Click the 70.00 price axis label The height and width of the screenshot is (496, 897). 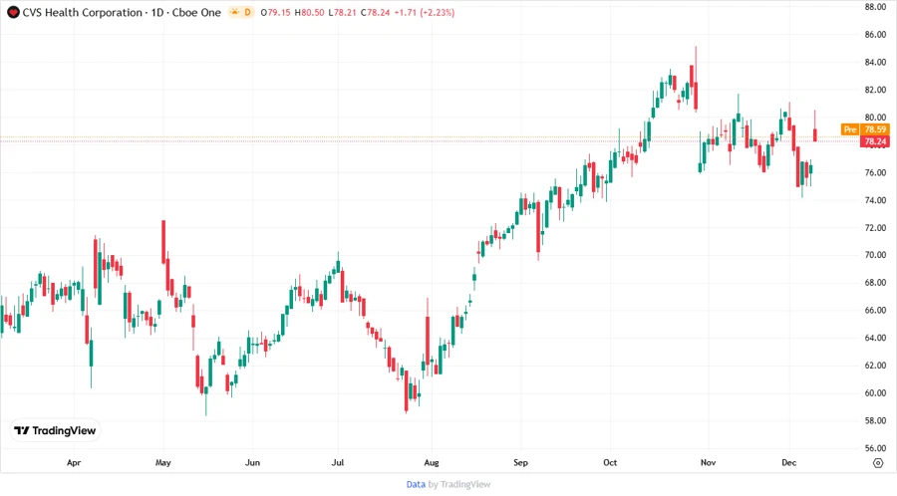[x=875, y=255]
